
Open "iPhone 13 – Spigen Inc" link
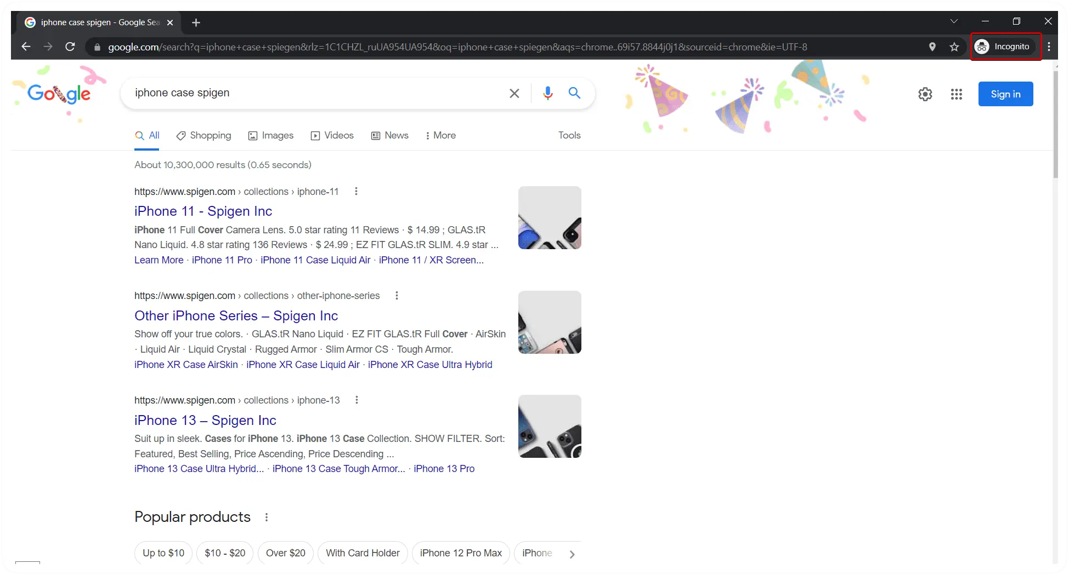pos(205,420)
